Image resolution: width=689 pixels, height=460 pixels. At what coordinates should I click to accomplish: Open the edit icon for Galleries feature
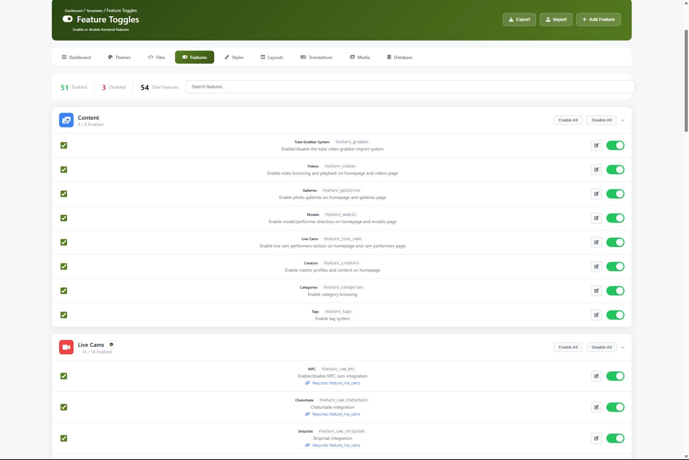(596, 194)
